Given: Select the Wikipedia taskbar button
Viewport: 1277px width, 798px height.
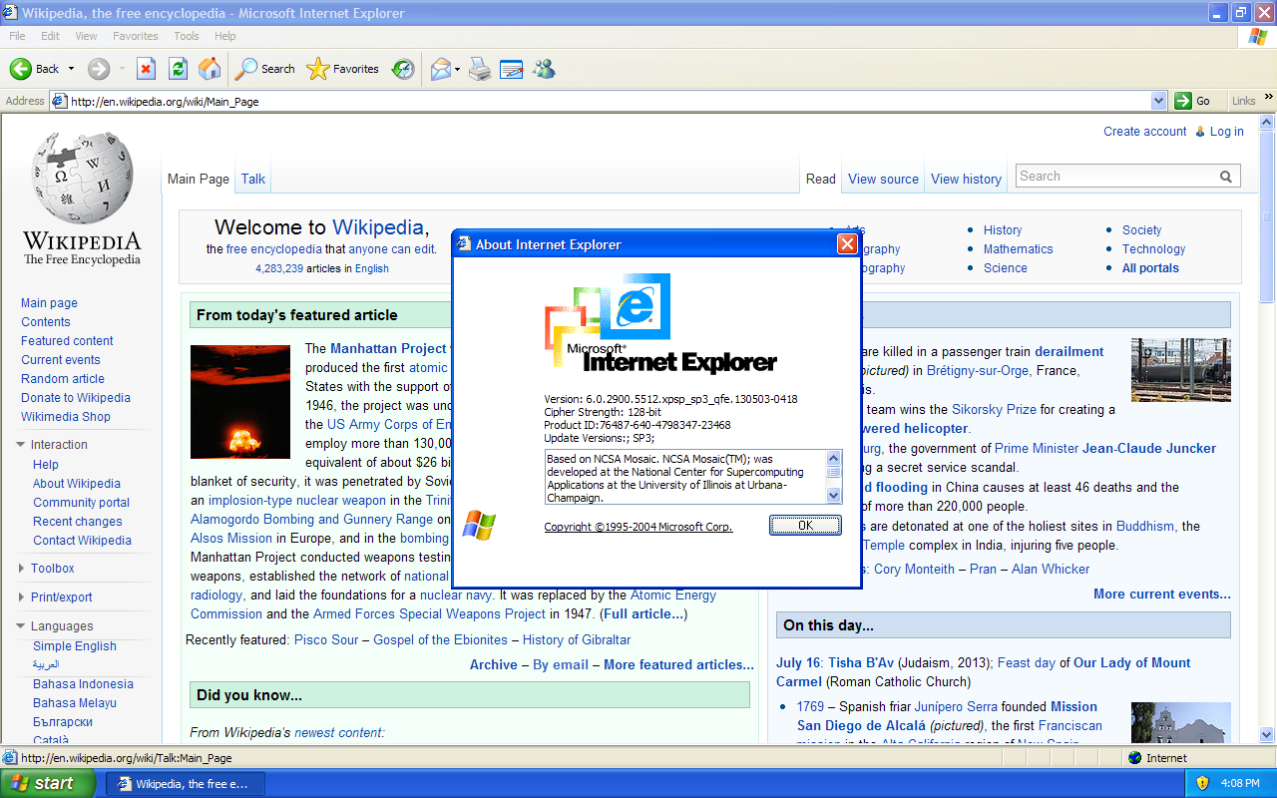Looking at the screenshot, I should [x=185, y=784].
